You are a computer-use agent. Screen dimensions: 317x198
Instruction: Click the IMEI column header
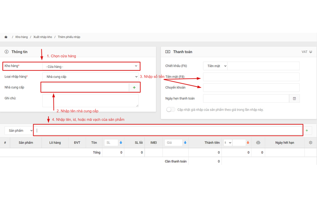[154, 142]
